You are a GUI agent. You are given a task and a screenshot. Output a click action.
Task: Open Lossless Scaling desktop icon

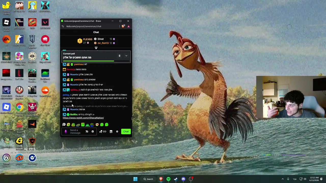[6, 8]
